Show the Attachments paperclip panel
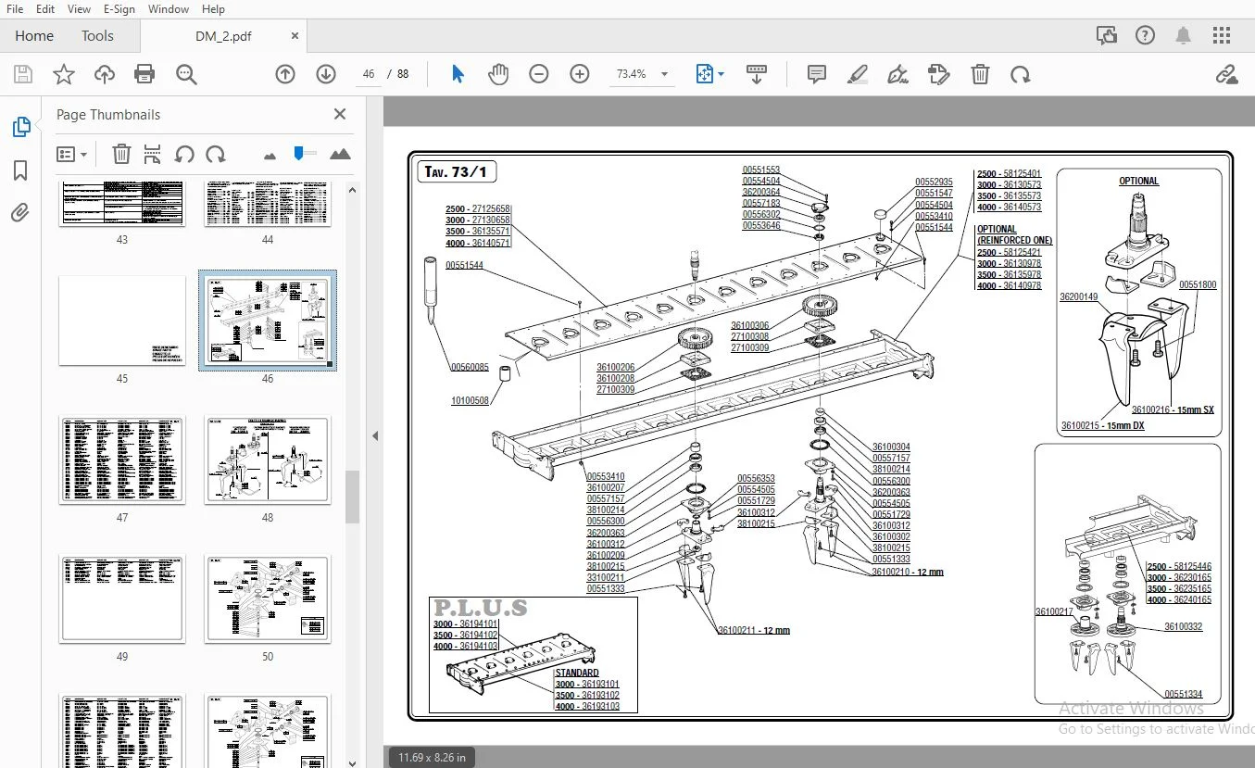The height and width of the screenshot is (768, 1255). point(20,213)
